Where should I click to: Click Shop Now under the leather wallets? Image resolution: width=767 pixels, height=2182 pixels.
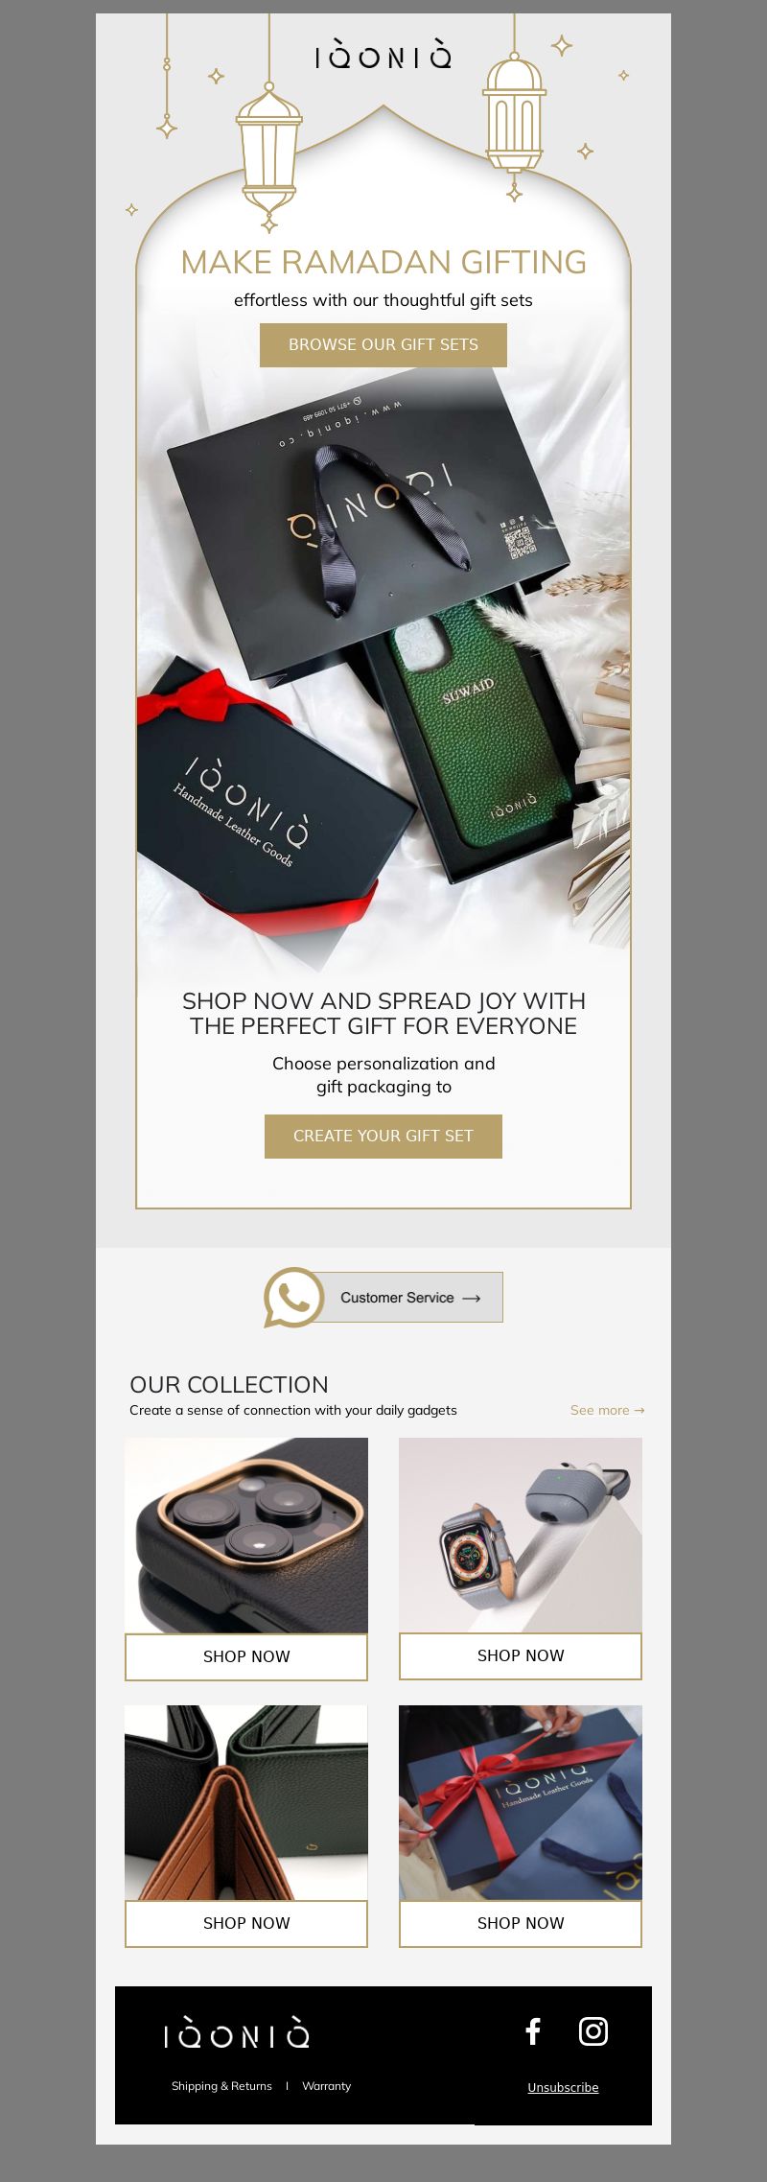click(246, 1923)
